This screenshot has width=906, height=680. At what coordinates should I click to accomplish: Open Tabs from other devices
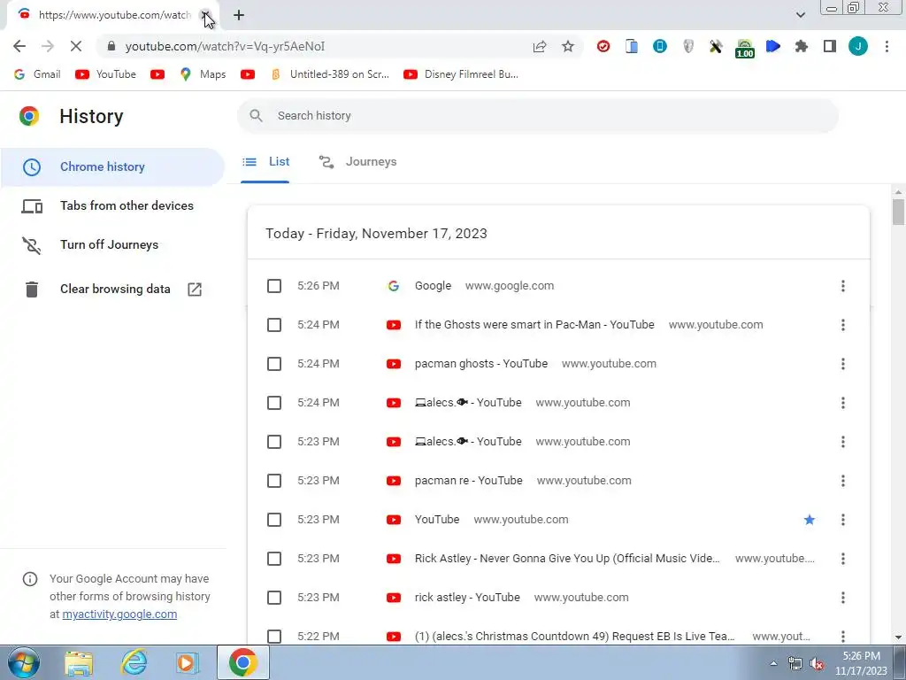pos(112,205)
